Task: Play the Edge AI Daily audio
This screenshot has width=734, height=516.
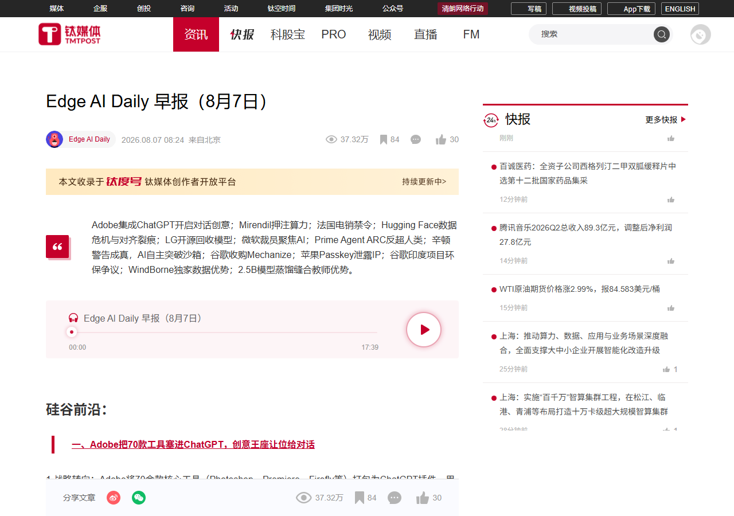Action: tap(424, 330)
